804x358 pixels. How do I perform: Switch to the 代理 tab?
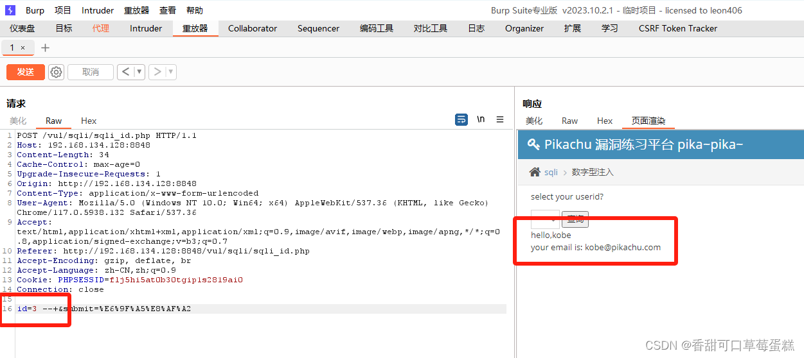pyautogui.click(x=101, y=28)
